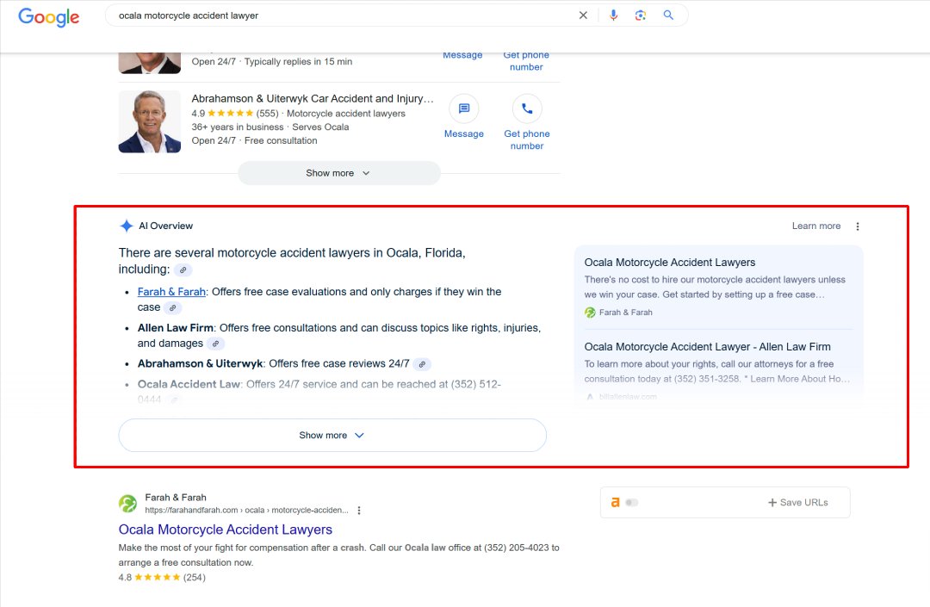
Task: Click farahandfarah.com URL breadcrumb text
Action: tap(247, 511)
